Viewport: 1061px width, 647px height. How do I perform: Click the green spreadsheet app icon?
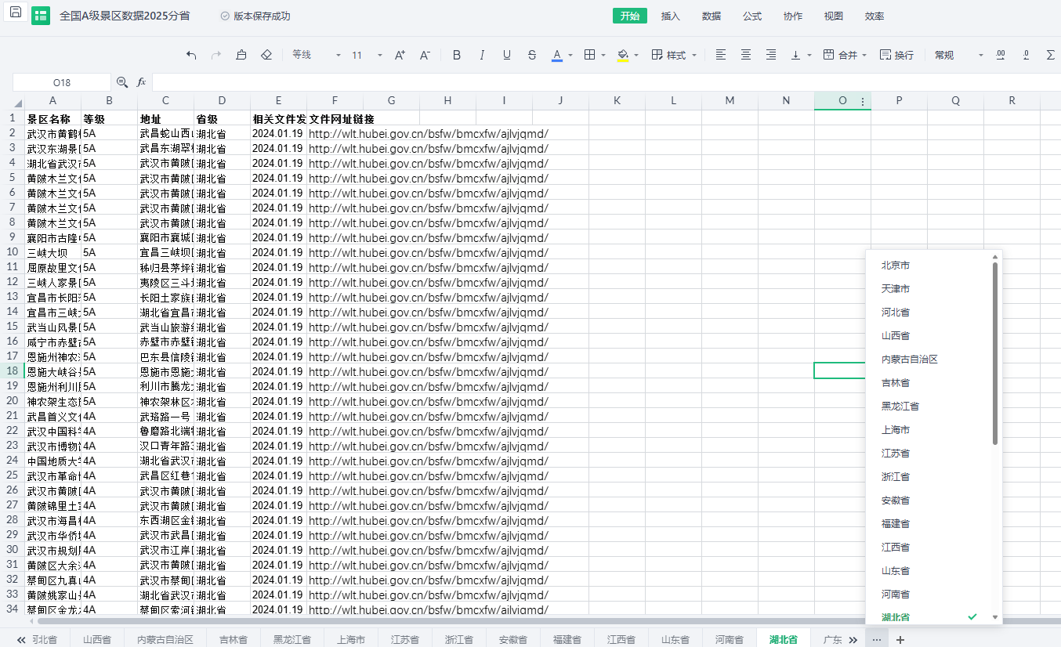pos(41,16)
